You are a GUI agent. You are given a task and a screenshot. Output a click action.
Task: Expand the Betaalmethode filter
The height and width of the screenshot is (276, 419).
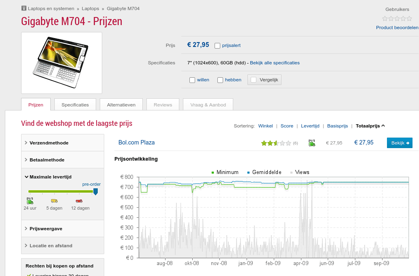click(62, 160)
